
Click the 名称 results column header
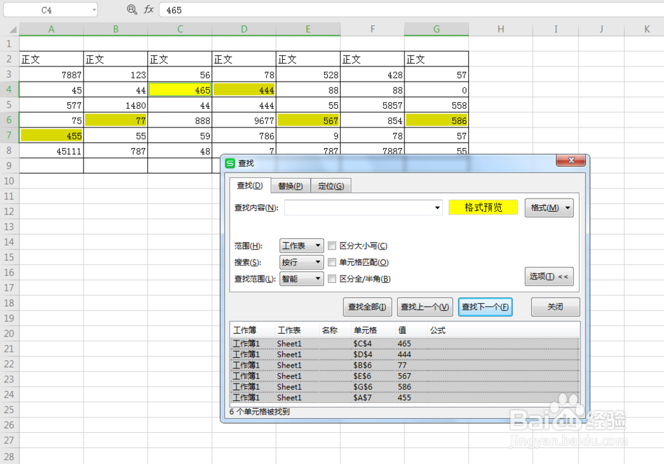click(x=334, y=330)
